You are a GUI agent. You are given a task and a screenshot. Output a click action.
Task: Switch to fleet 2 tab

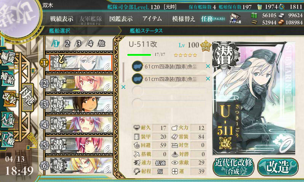point(67,44)
